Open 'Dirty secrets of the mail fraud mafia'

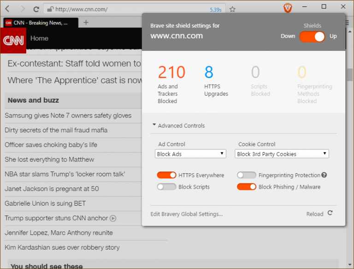(x=56, y=130)
